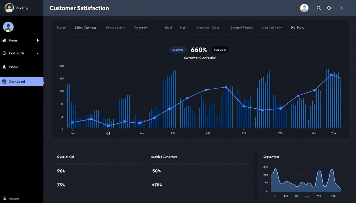Click the Home house icon in sidebar
356x203 pixels.
click(4, 40)
